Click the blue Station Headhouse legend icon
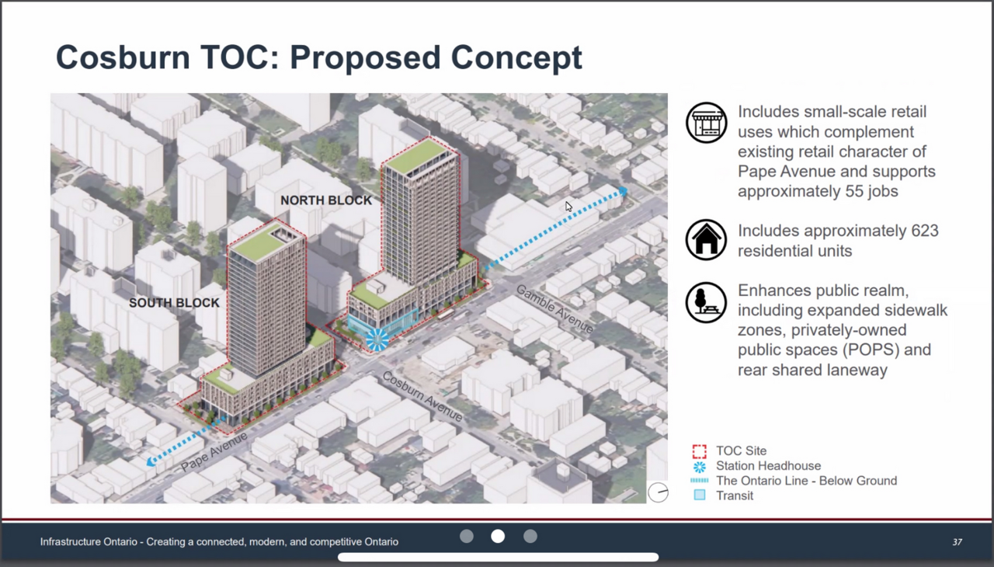The width and height of the screenshot is (994, 567). click(x=700, y=466)
